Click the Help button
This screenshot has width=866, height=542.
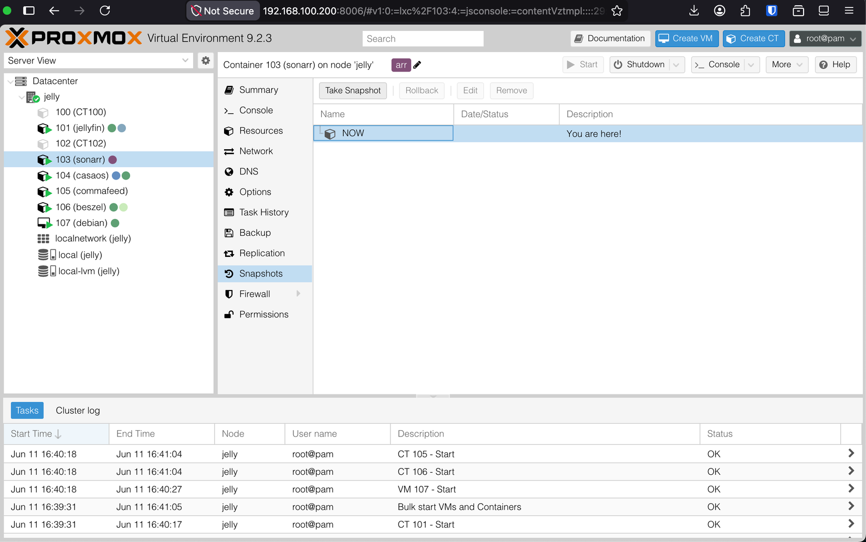836,65
